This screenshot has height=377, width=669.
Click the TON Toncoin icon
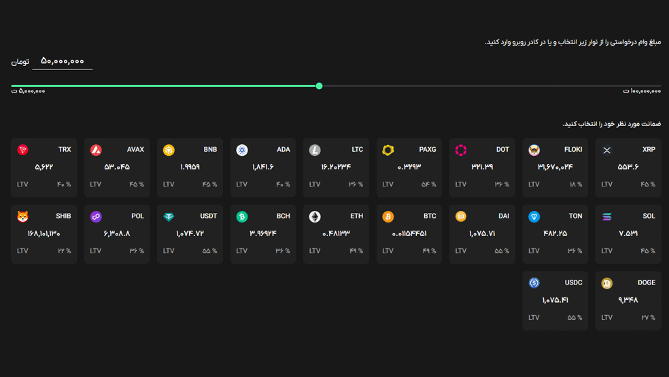click(534, 216)
